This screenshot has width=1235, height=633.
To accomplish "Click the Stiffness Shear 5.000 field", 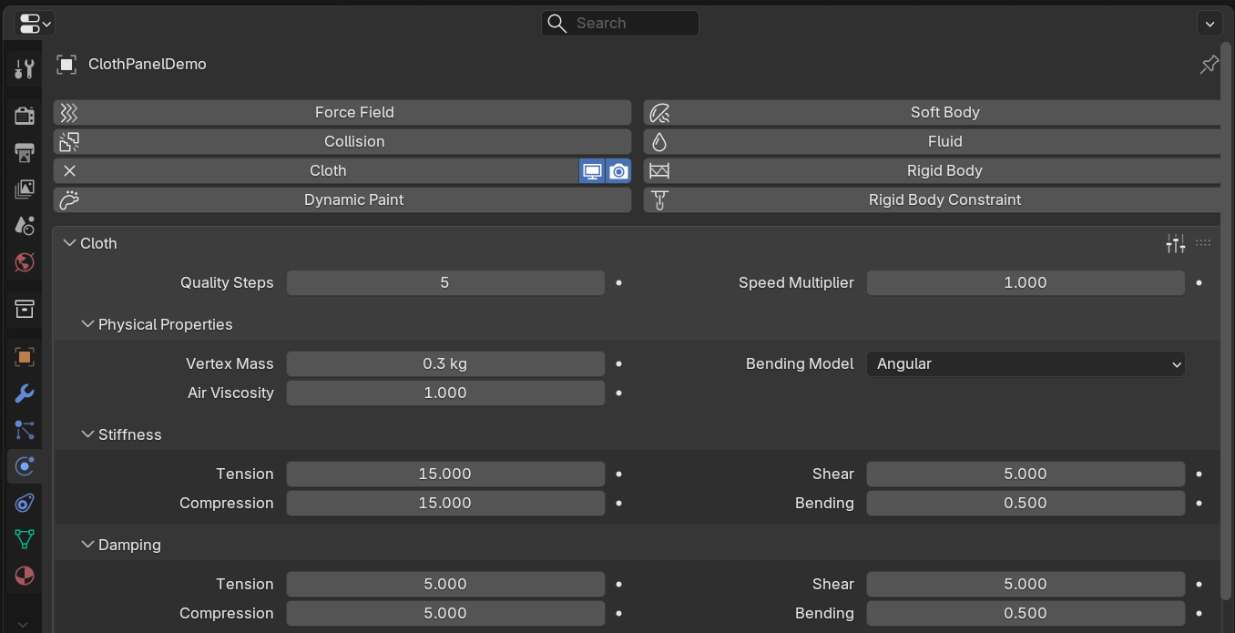I will pos(1026,474).
